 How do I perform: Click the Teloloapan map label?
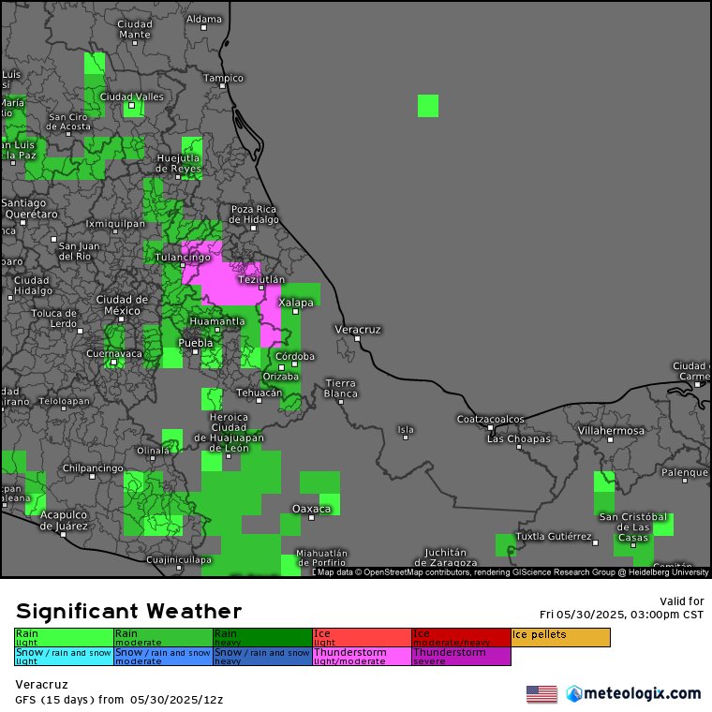pos(64,401)
